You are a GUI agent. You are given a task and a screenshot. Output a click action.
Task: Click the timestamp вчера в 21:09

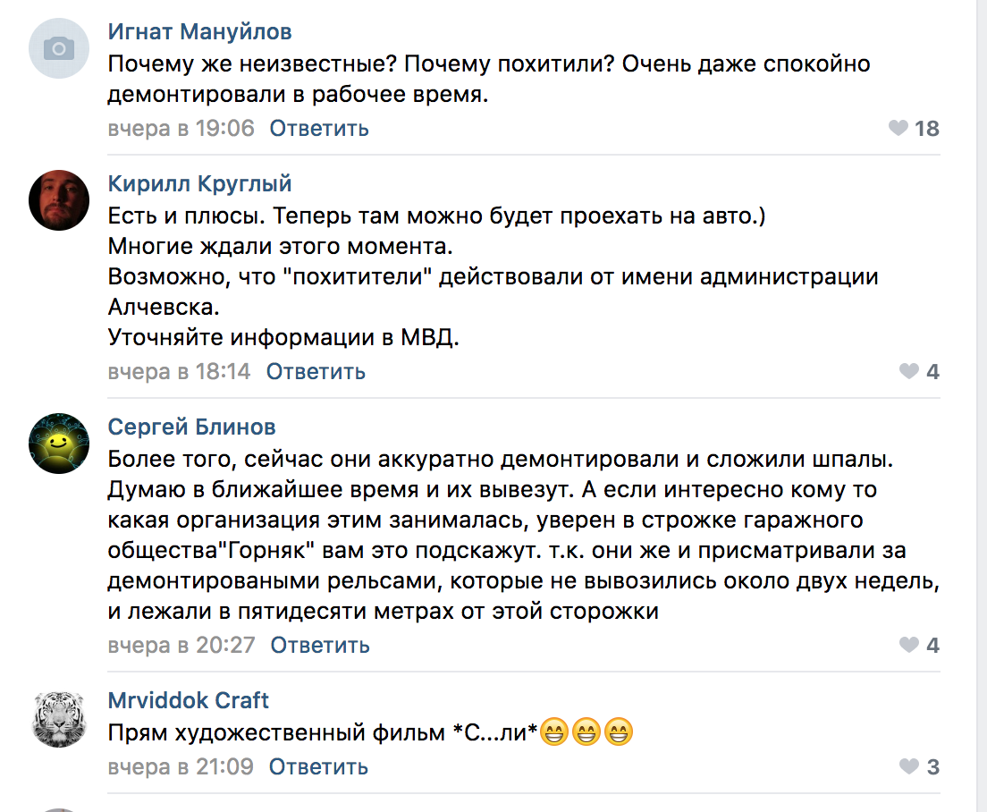pos(181,766)
